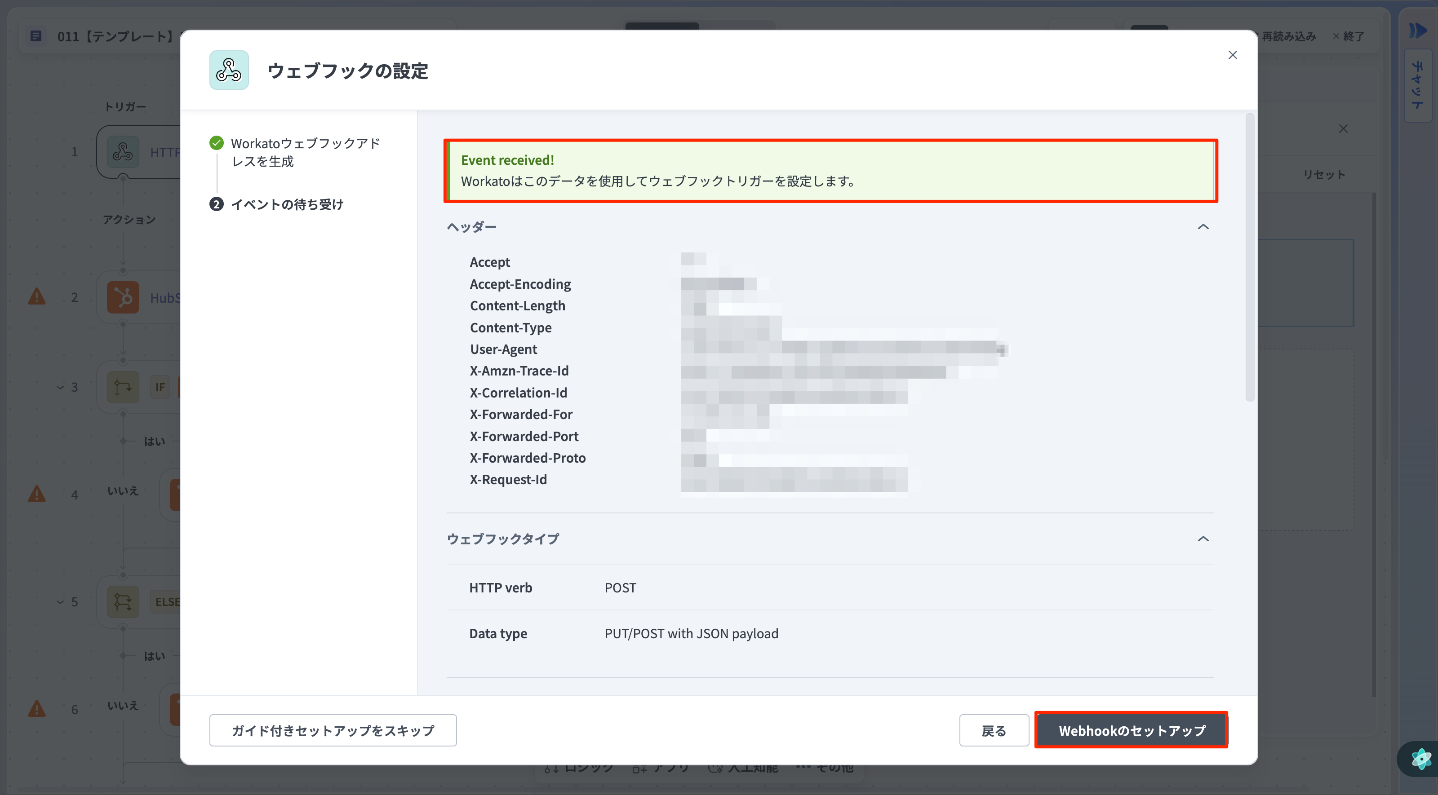This screenshot has height=795, width=1438.
Task: Click the warning triangle beside step 2
Action: point(37,296)
